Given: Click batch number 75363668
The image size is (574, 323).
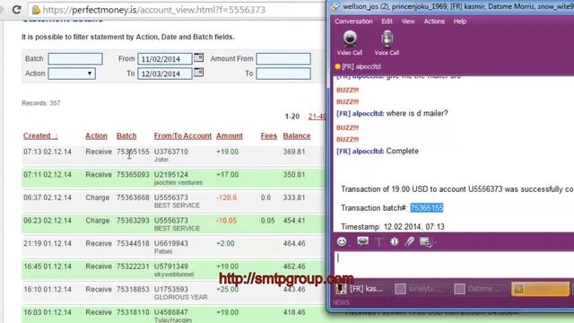Looking at the screenshot, I should pos(133,197).
